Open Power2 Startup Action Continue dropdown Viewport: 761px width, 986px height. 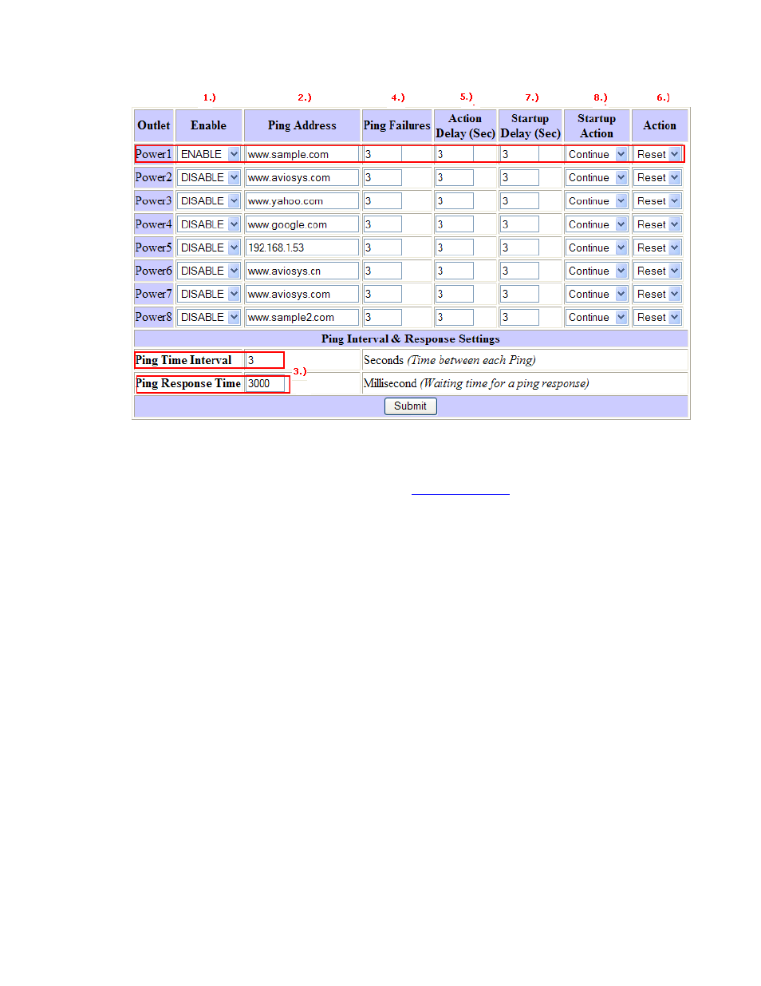tap(597, 177)
